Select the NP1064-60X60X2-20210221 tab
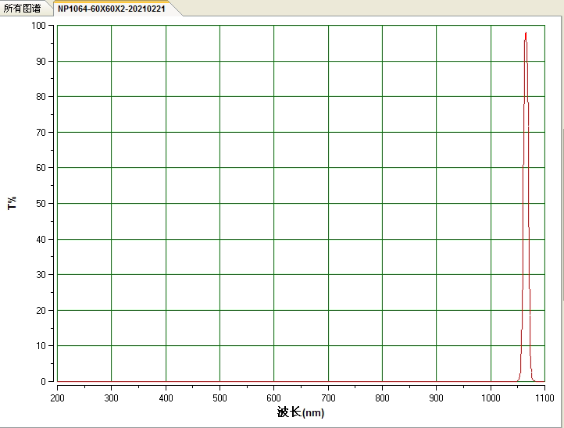The image size is (564, 428). point(112,9)
